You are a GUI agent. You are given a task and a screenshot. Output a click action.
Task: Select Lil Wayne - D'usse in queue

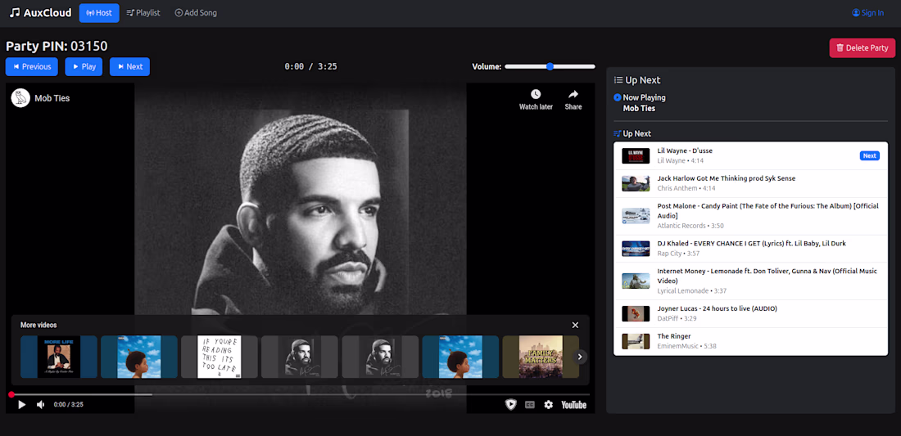[750, 155]
